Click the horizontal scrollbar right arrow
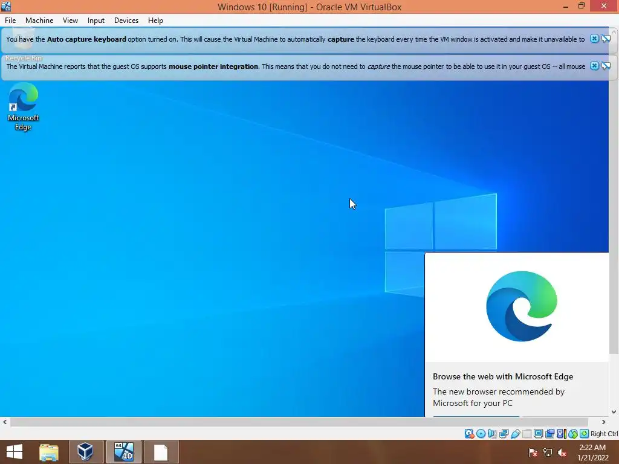The width and height of the screenshot is (619, 464). tap(604, 422)
